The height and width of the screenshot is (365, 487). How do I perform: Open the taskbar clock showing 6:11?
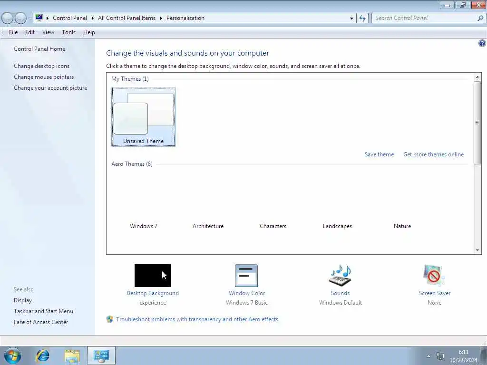coord(463,356)
